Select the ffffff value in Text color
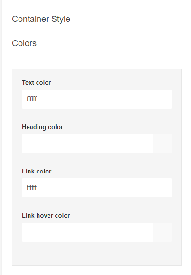The width and height of the screenshot is (191, 275). click(x=31, y=99)
